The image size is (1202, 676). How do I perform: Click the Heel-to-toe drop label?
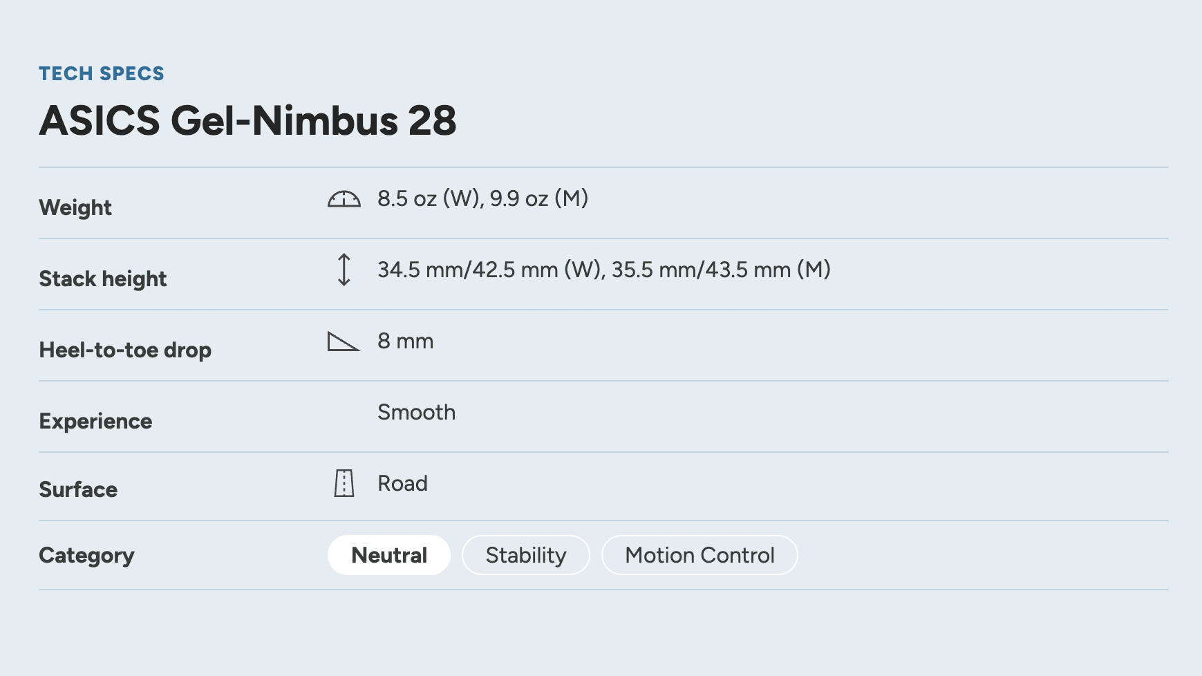point(125,350)
